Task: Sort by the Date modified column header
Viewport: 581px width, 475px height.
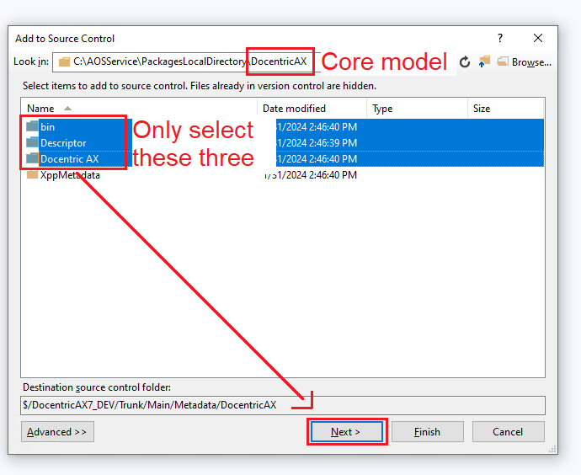Action: point(312,109)
